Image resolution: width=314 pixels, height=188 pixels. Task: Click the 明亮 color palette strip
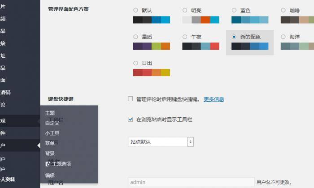pos(201,20)
